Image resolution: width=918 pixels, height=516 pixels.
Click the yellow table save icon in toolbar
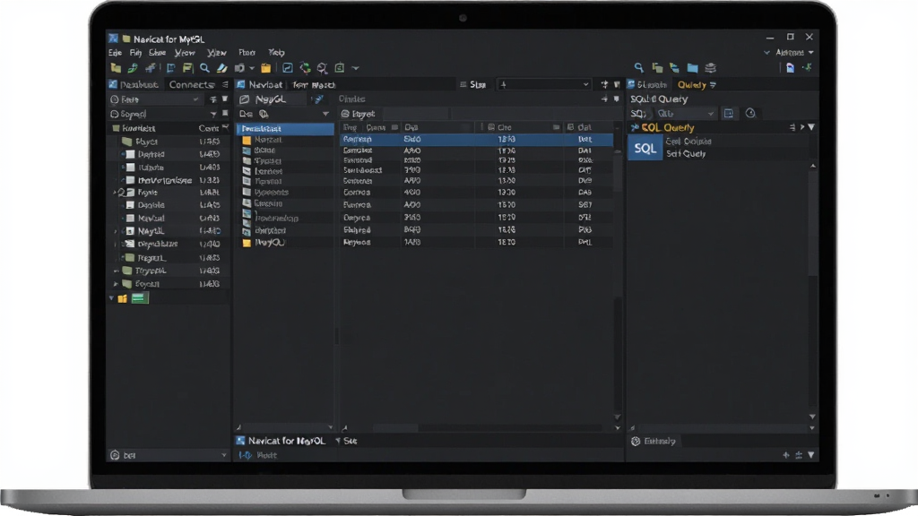pos(187,68)
